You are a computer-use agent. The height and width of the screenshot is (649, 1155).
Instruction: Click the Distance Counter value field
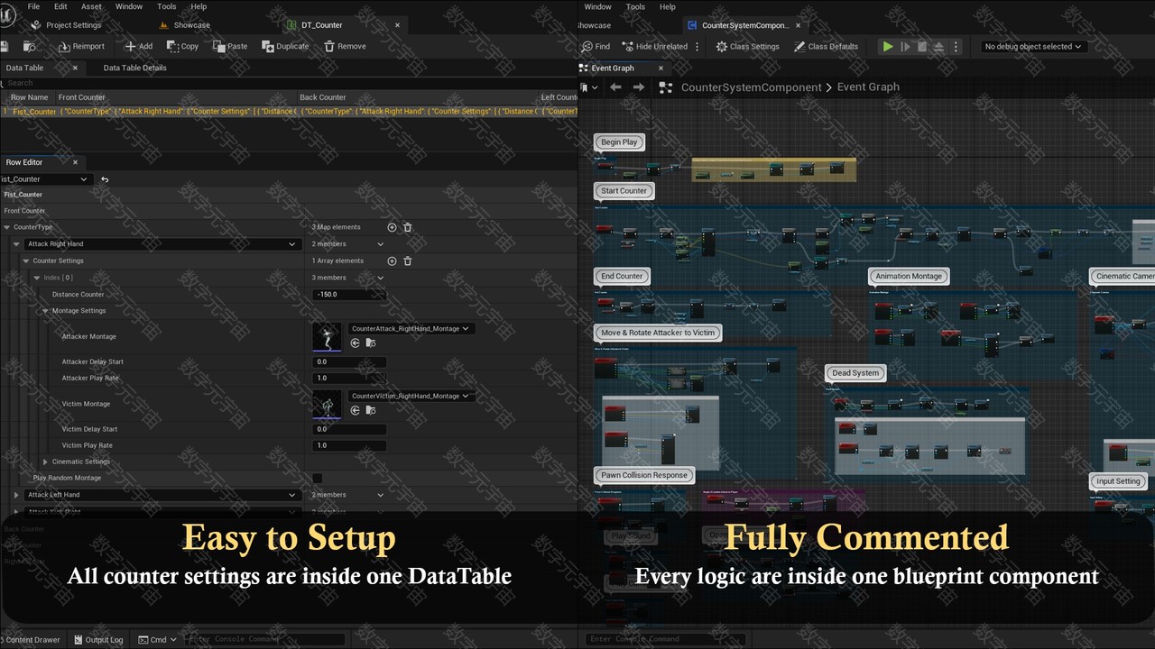pyautogui.click(x=348, y=295)
